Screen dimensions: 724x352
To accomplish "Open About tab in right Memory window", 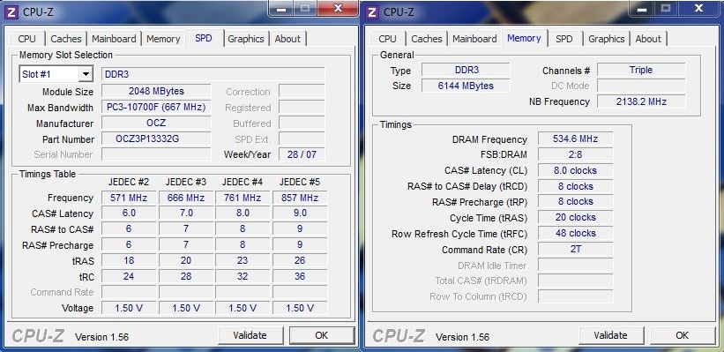I will click(648, 39).
